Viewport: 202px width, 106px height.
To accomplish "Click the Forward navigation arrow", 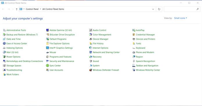I will (x=8, y=9).
